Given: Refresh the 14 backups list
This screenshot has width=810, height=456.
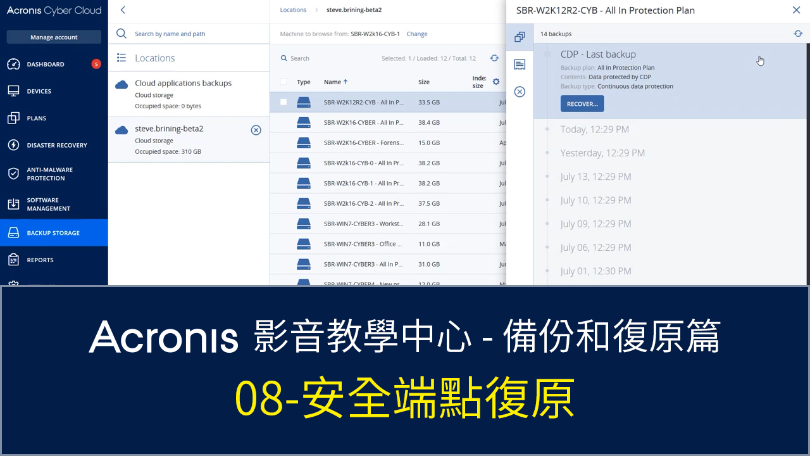Looking at the screenshot, I should [x=798, y=34].
